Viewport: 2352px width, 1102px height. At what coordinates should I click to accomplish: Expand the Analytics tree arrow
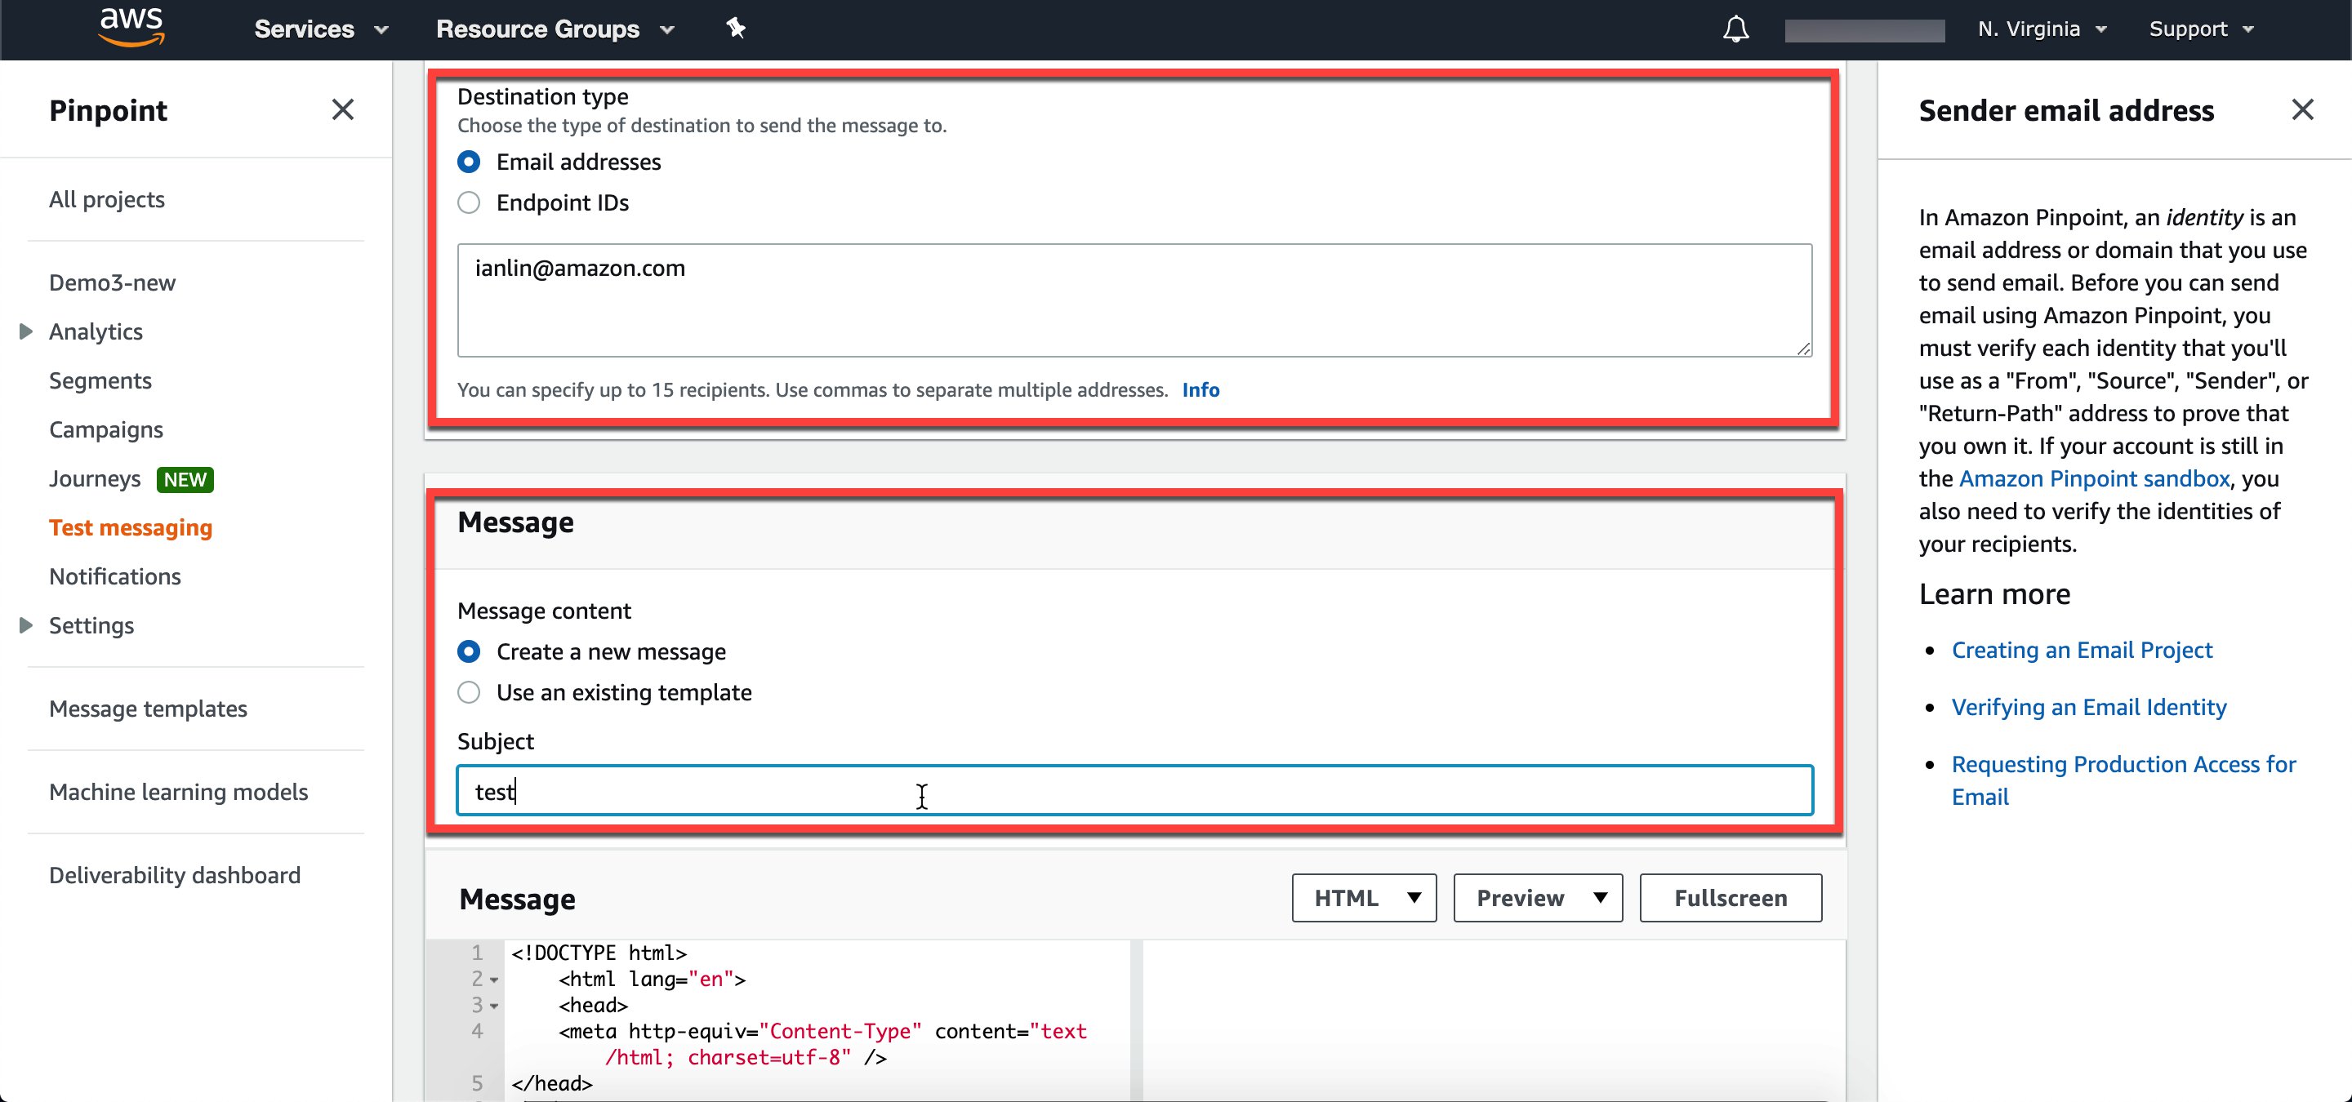pos(25,331)
